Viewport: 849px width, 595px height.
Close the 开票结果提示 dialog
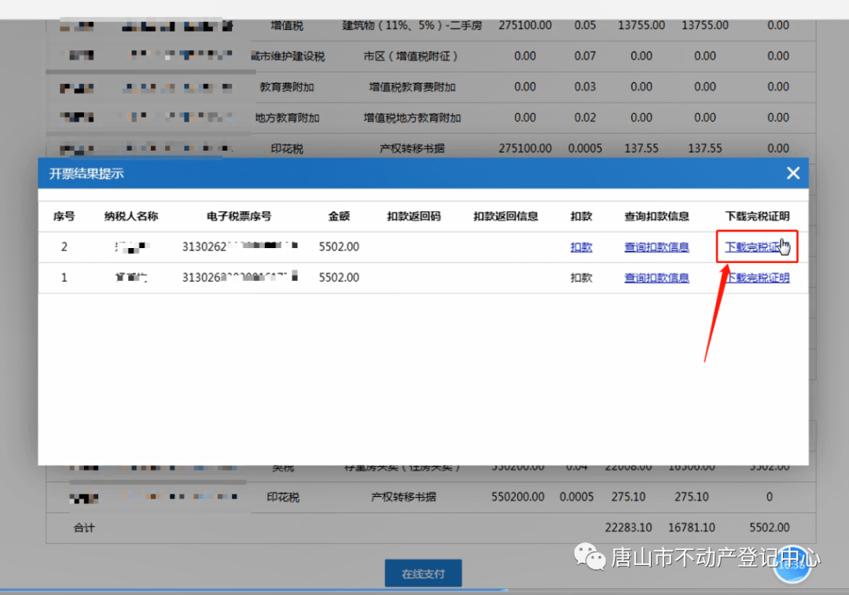[x=793, y=173]
